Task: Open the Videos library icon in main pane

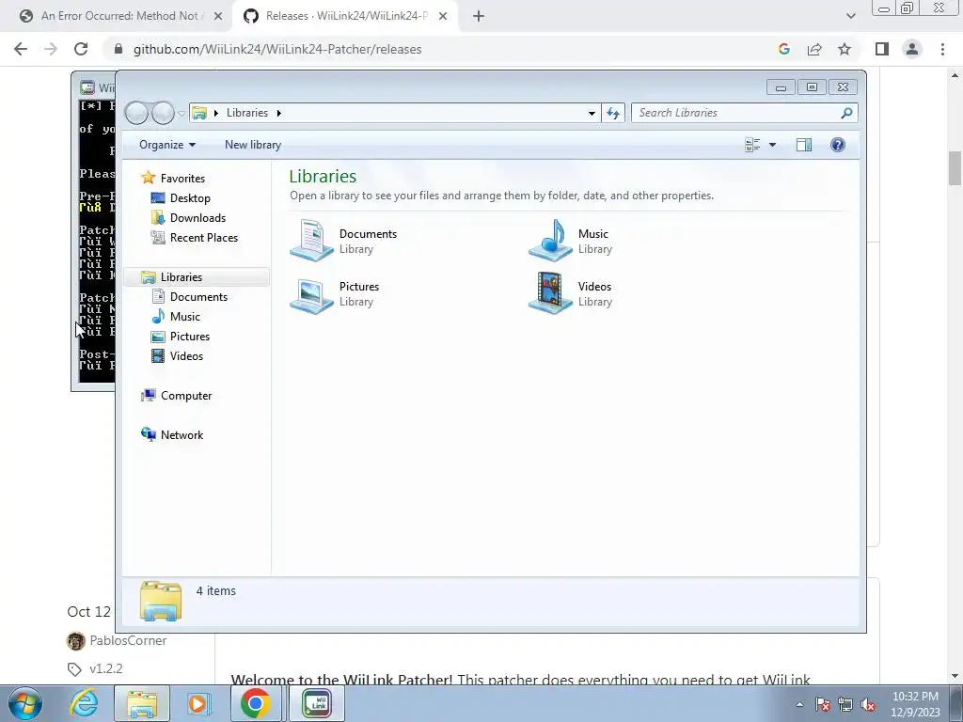Action: point(551,294)
